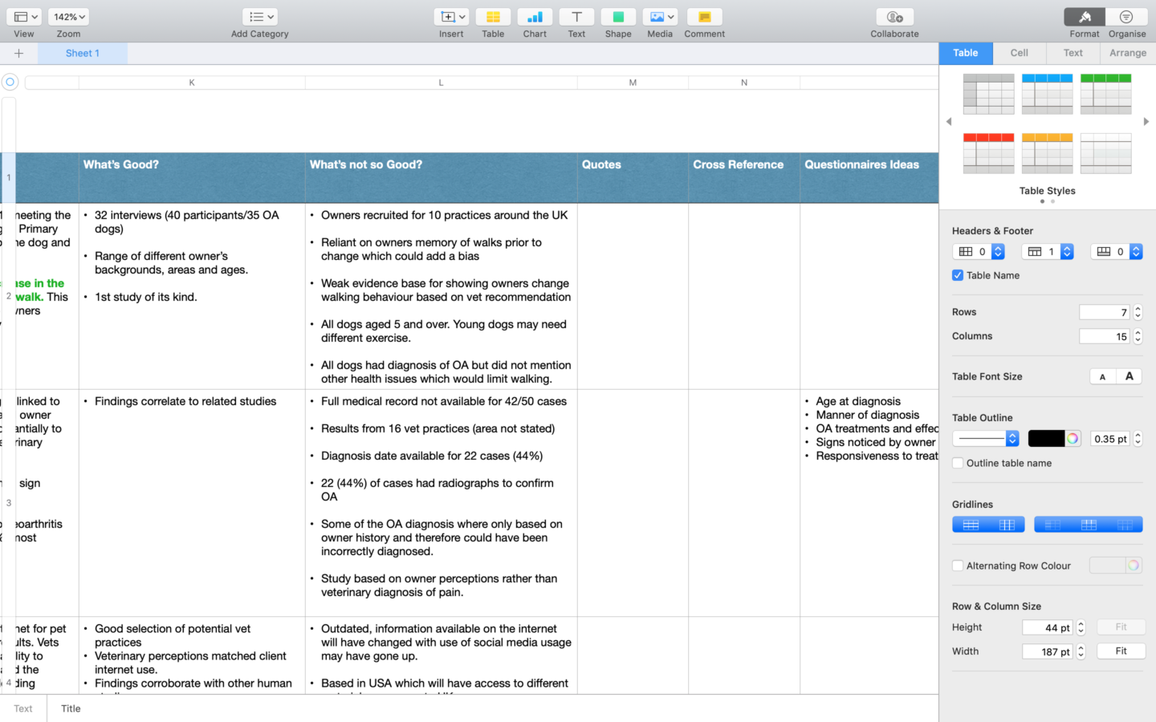The width and height of the screenshot is (1156, 722).
Task: Click the Columns count field
Action: pyautogui.click(x=1105, y=336)
